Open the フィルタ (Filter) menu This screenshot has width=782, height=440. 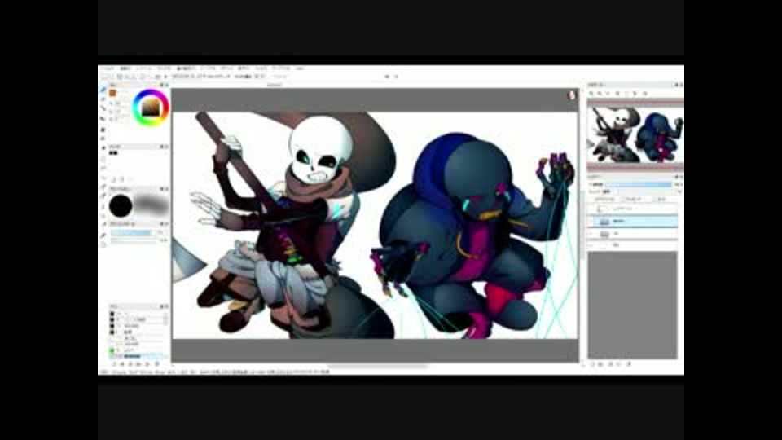tap(164, 68)
